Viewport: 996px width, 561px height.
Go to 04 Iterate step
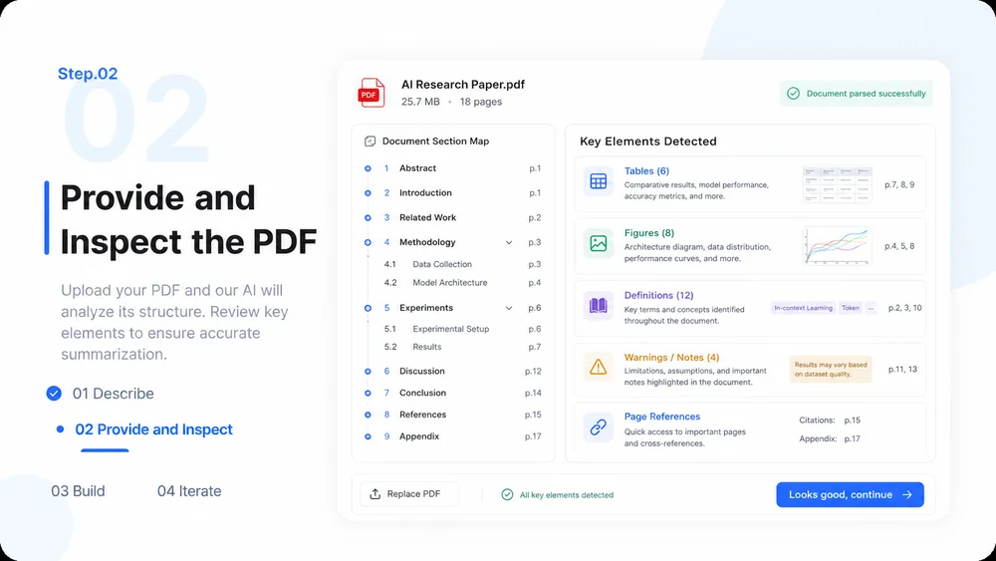click(189, 491)
